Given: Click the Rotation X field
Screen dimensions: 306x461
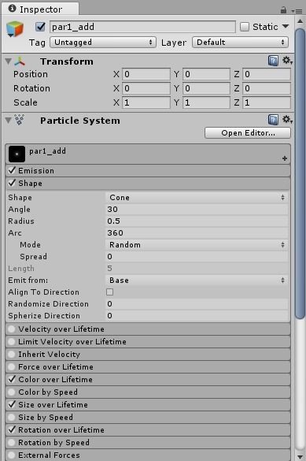Looking at the screenshot, I should pos(146,88).
